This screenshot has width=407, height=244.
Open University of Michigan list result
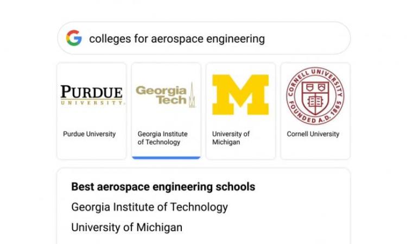point(126,227)
